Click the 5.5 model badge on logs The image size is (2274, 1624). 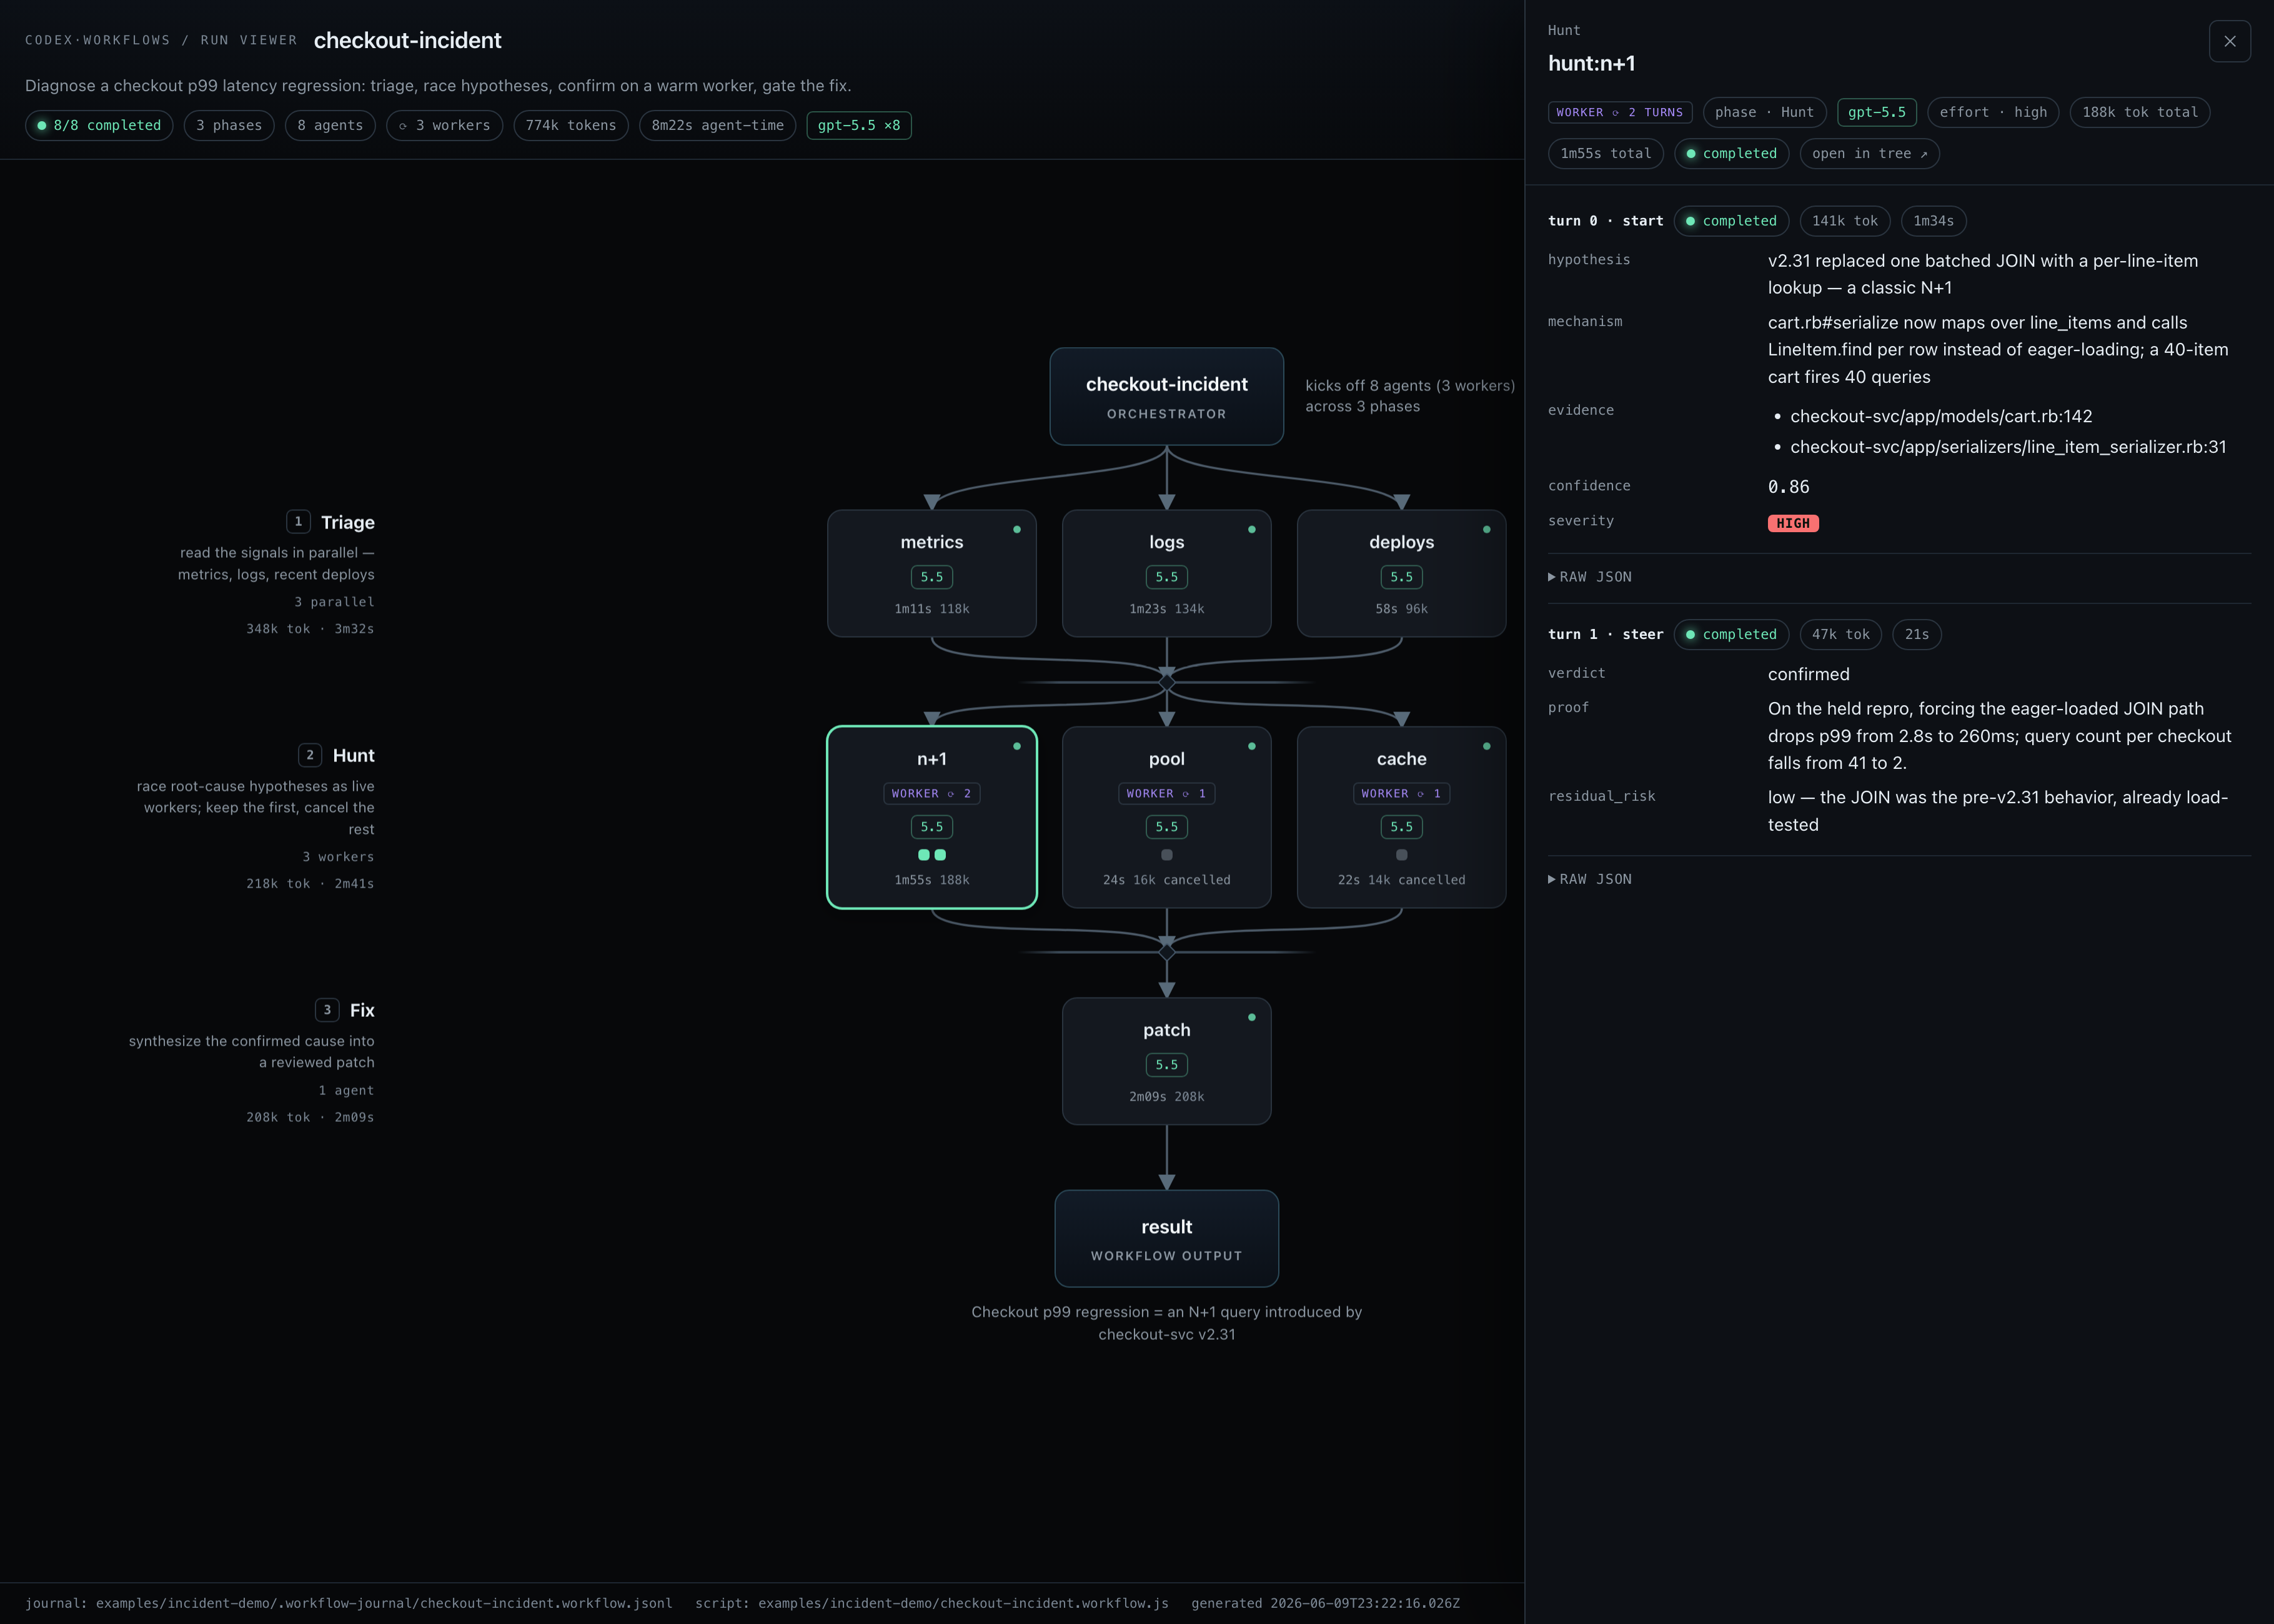point(1166,577)
